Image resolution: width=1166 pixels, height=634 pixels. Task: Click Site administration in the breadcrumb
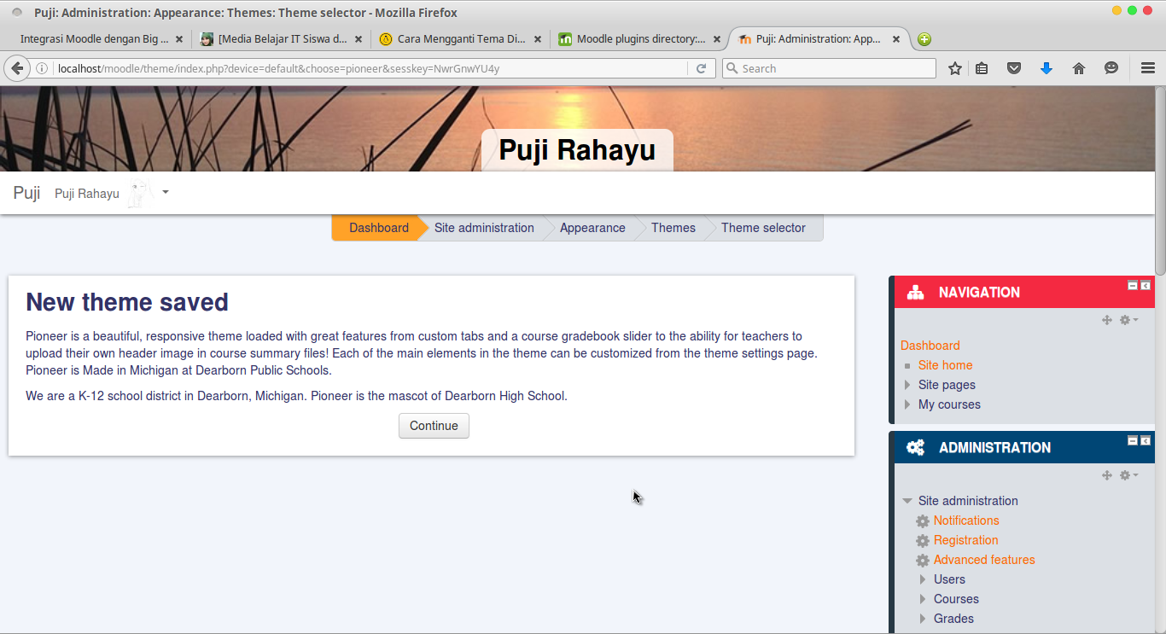click(x=484, y=228)
